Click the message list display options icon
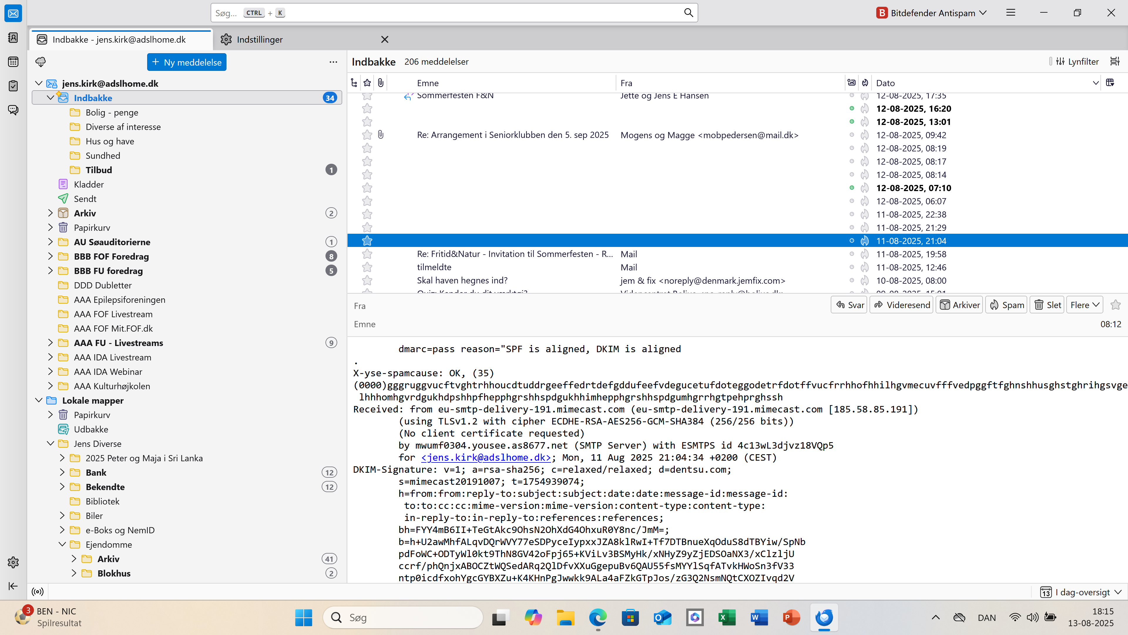The height and width of the screenshot is (635, 1128). click(1115, 61)
